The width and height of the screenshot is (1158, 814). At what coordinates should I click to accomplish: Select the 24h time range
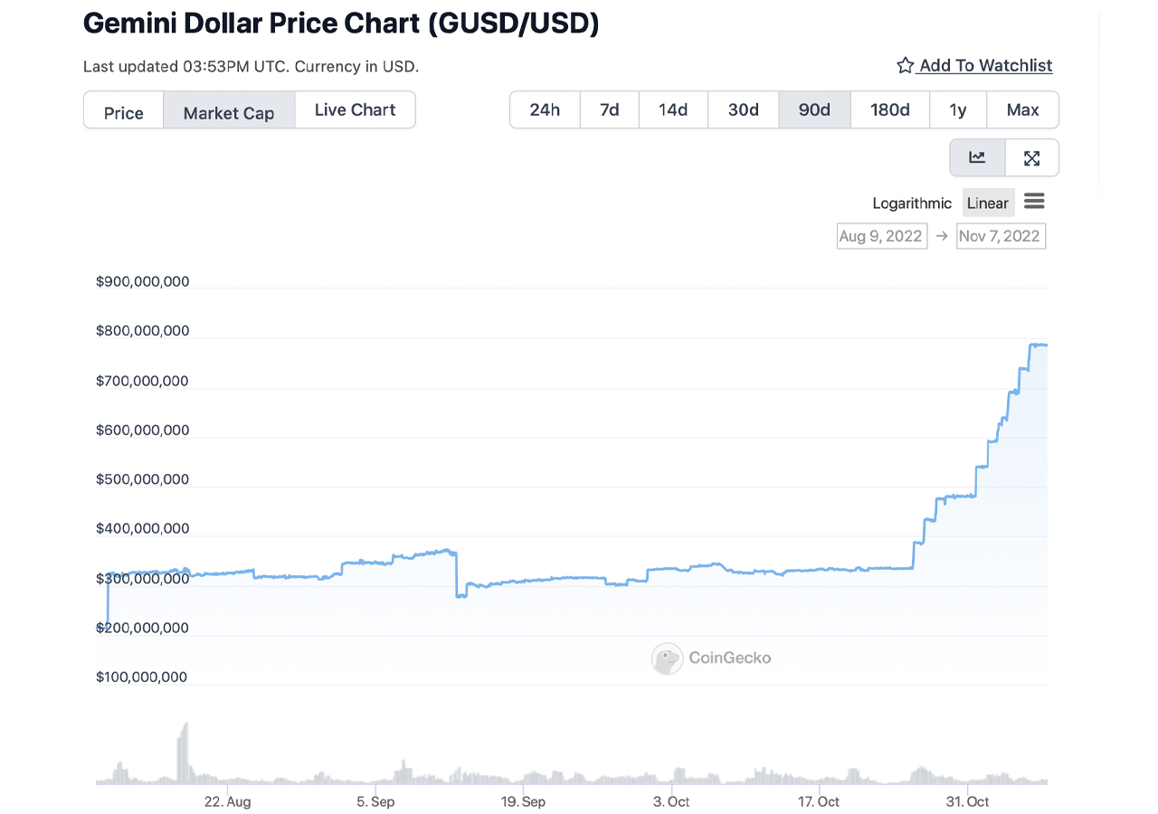click(x=545, y=109)
